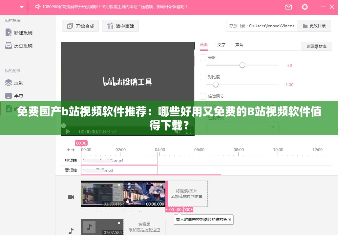Viewport: 338px width, 236px height.
Task: Enable the 亮度 brightness checkbox
Action: coord(203,57)
